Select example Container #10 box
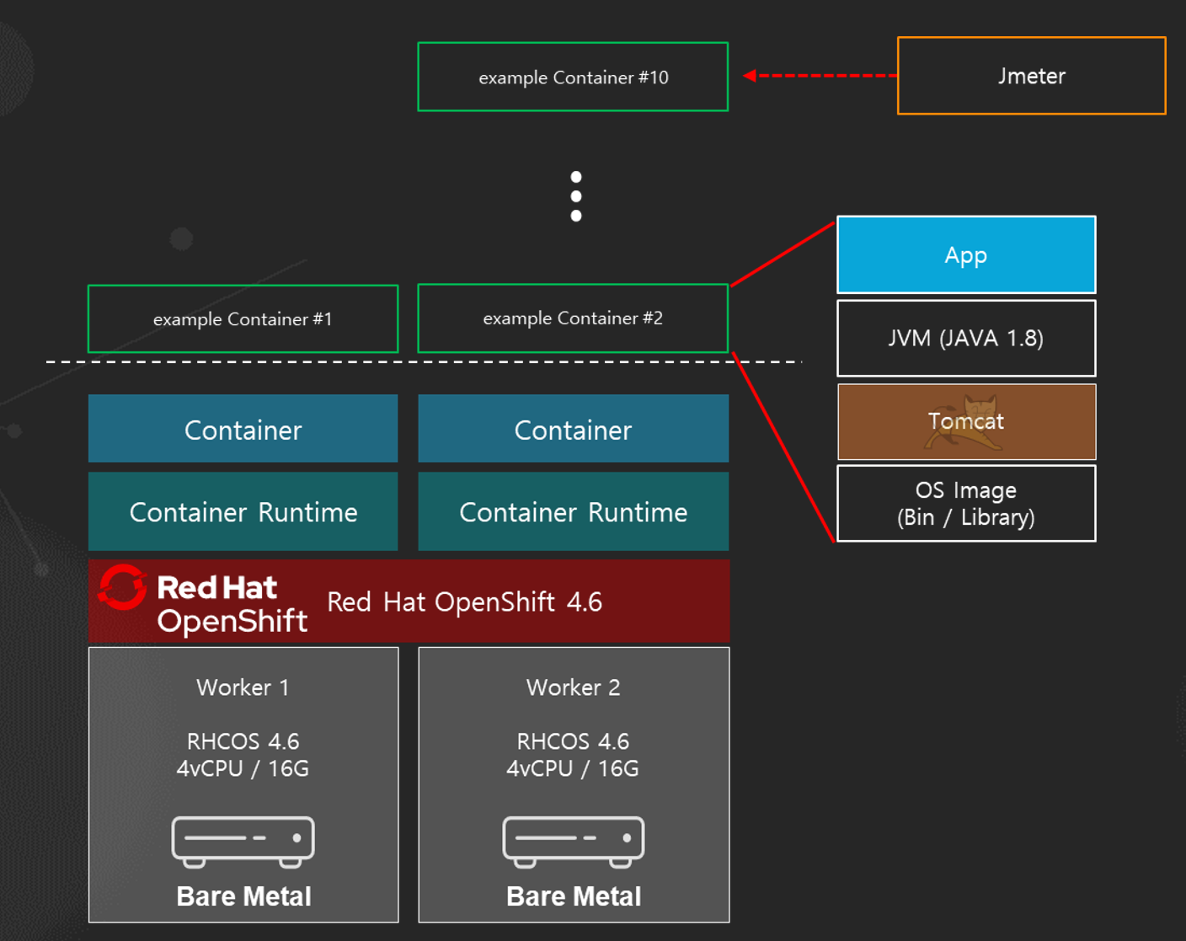The width and height of the screenshot is (1186, 941). click(x=573, y=77)
